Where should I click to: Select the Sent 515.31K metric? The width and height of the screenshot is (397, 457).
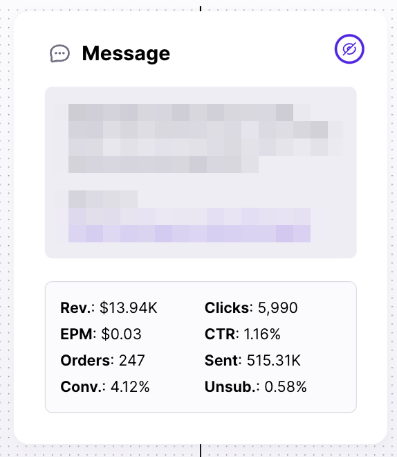[x=252, y=361]
